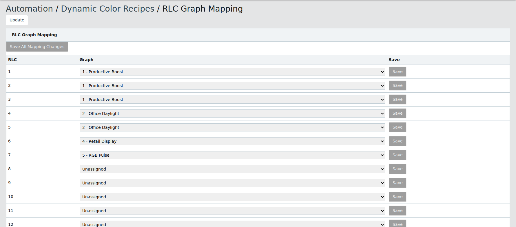Open Unassigned dropdown for RLC 12
The image size is (516, 227).
tap(232, 224)
